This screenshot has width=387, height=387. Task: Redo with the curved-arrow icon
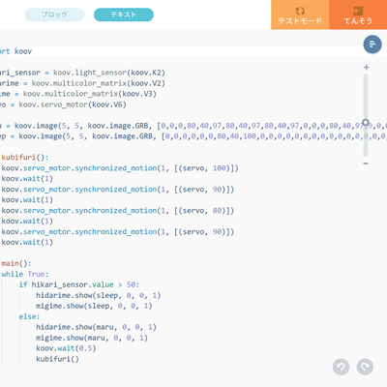(365, 367)
